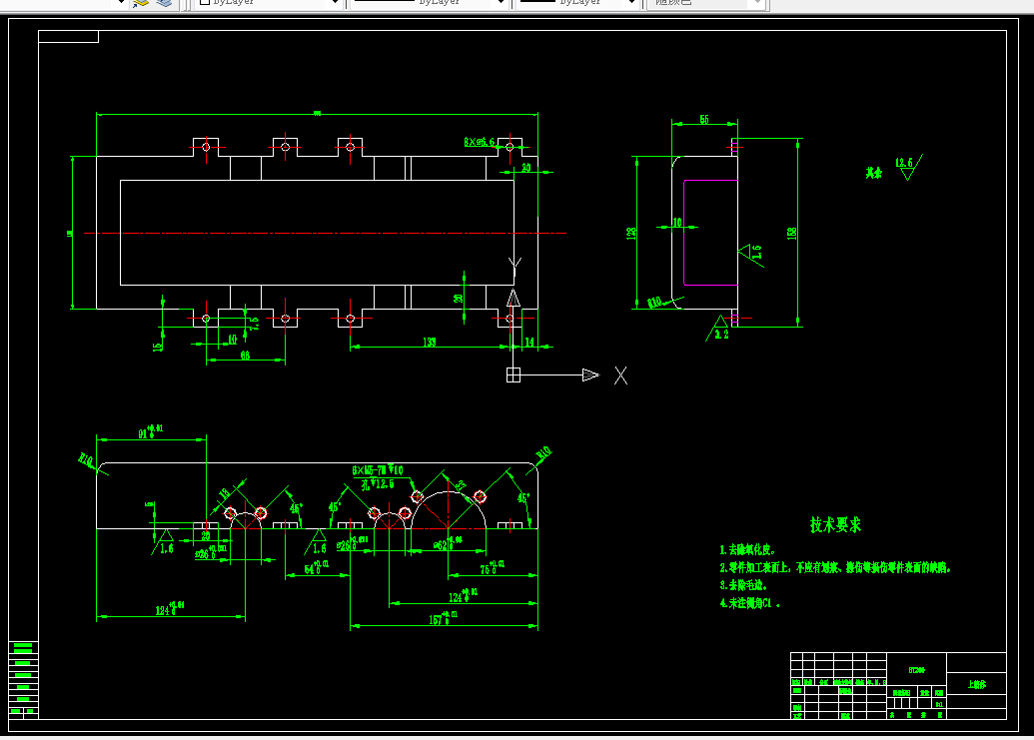This screenshot has height=740, width=1034.
Task: Pick the 1.6 roughness symbol on side view
Action: [x=751, y=255]
